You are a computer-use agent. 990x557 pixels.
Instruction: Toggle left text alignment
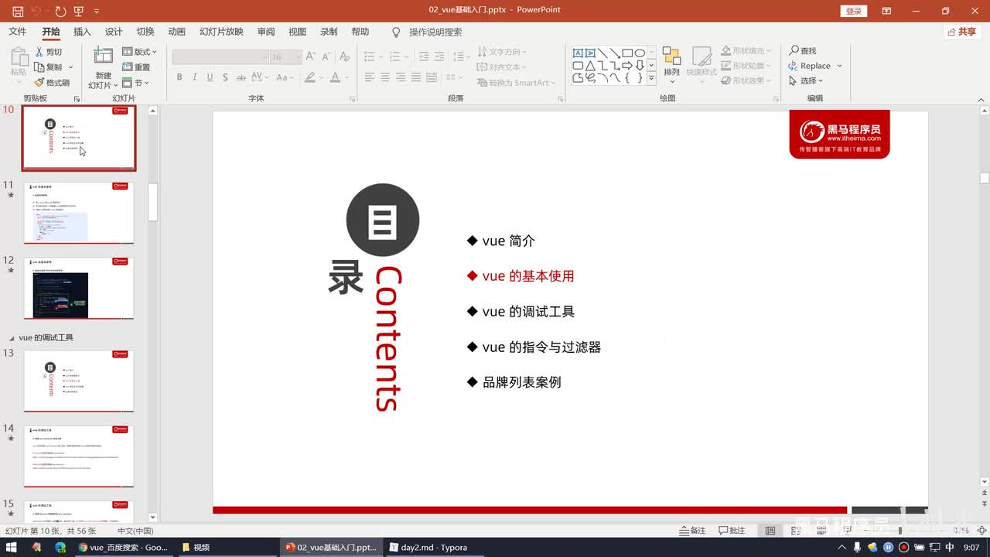(369, 77)
